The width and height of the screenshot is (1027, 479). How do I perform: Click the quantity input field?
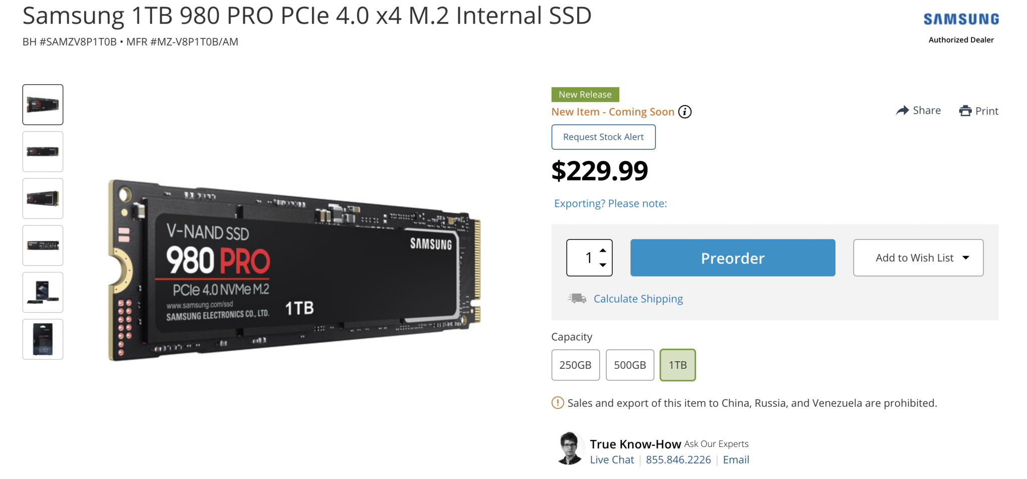[587, 258]
